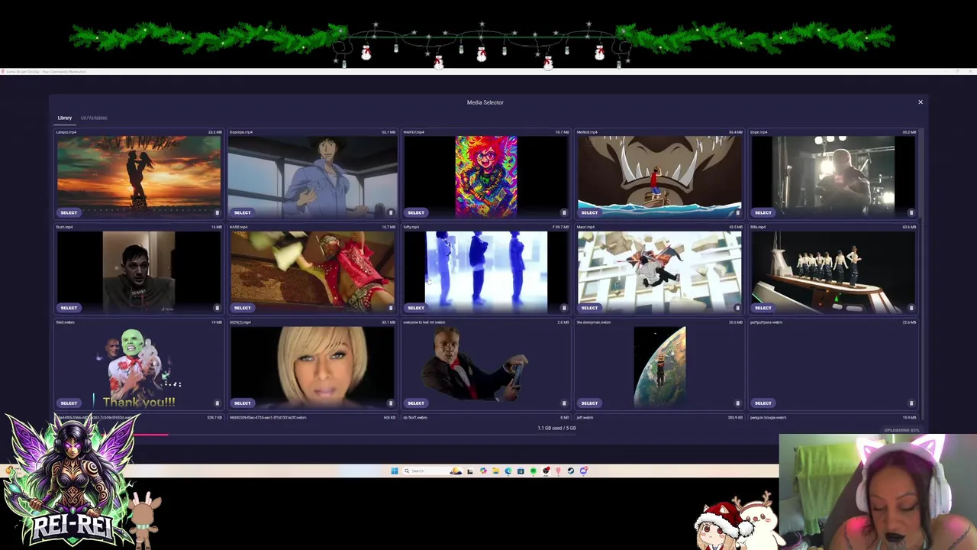This screenshot has height=550, width=977.
Task: Close the Media Selector dialog
Action: click(x=921, y=102)
